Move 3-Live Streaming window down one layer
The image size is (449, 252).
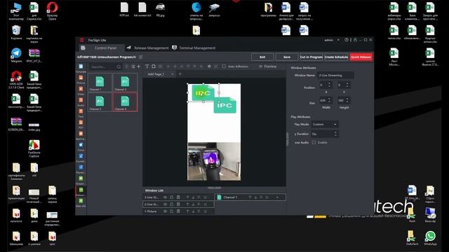[194, 197]
